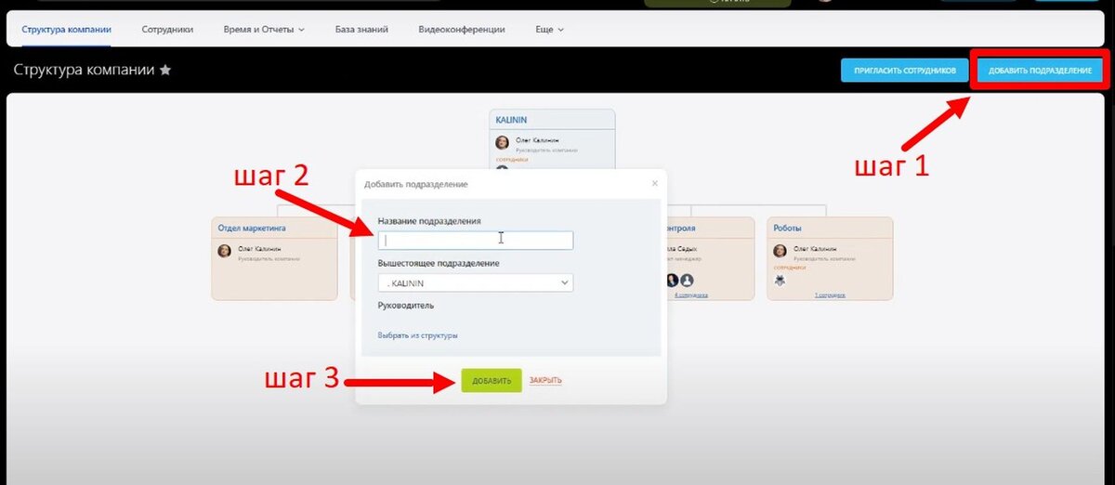The image size is (1115, 485).
Task: Expand the Время и Отчеты menu
Action: pos(264,30)
